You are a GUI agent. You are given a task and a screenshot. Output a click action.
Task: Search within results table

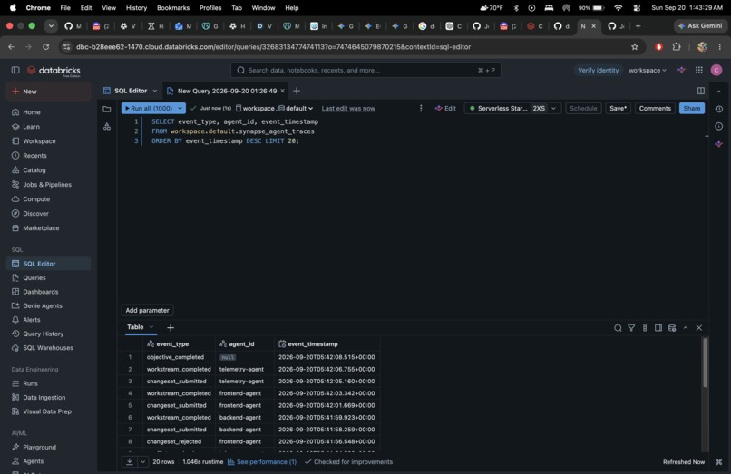click(x=618, y=328)
